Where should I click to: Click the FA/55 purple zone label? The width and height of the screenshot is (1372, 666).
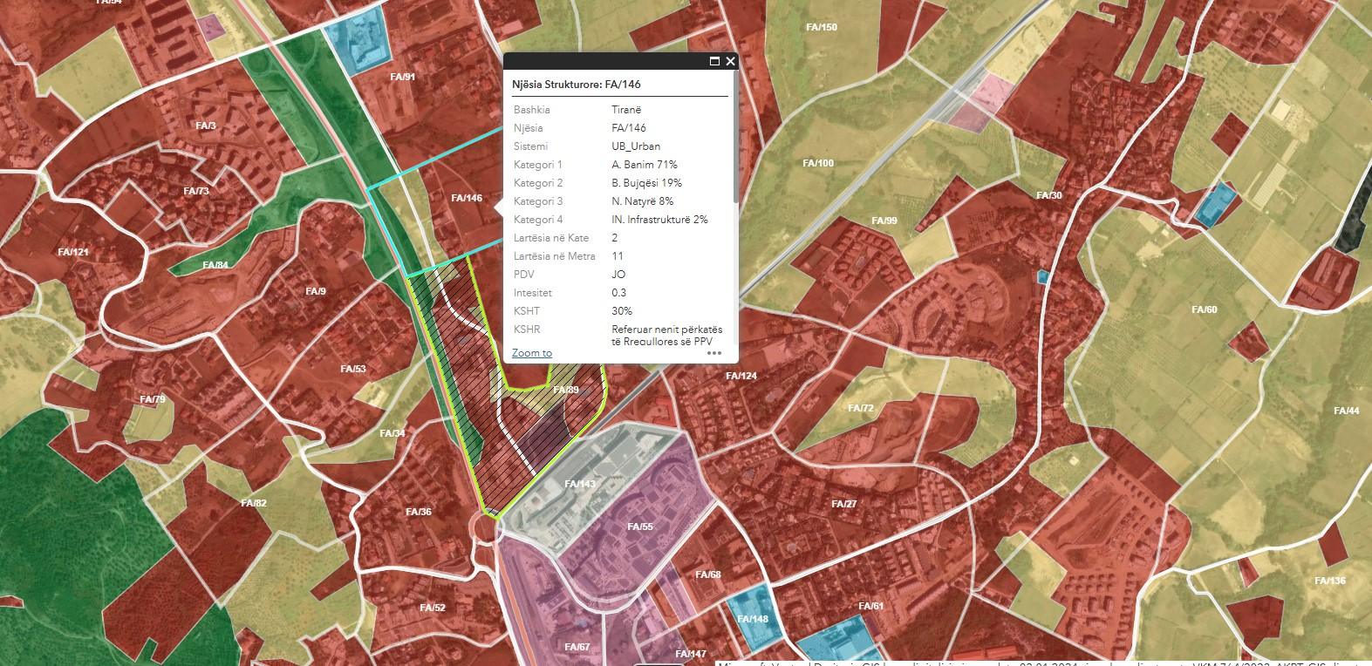pos(639,527)
